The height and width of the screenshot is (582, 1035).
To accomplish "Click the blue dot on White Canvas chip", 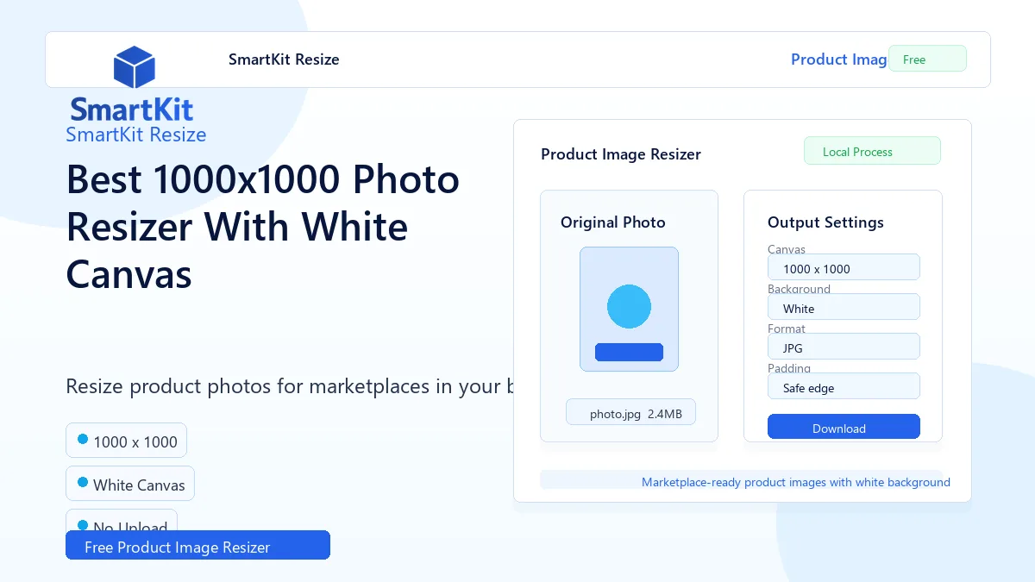I will (x=83, y=482).
